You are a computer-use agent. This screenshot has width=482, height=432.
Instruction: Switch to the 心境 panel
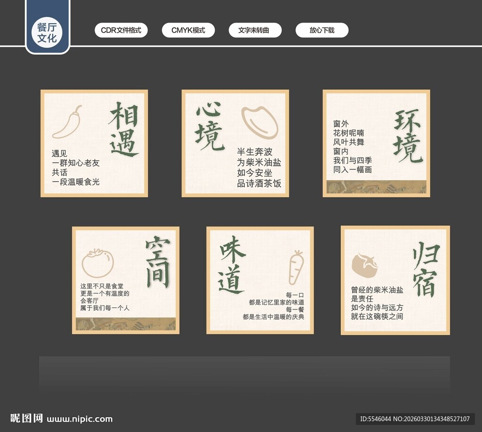pyautogui.click(x=235, y=143)
